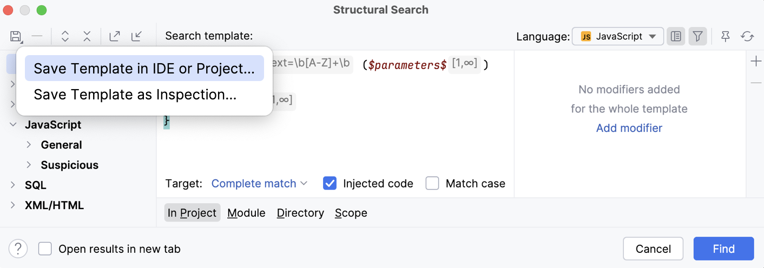Choose Save Template in IDE or Project

coord(144,69)
